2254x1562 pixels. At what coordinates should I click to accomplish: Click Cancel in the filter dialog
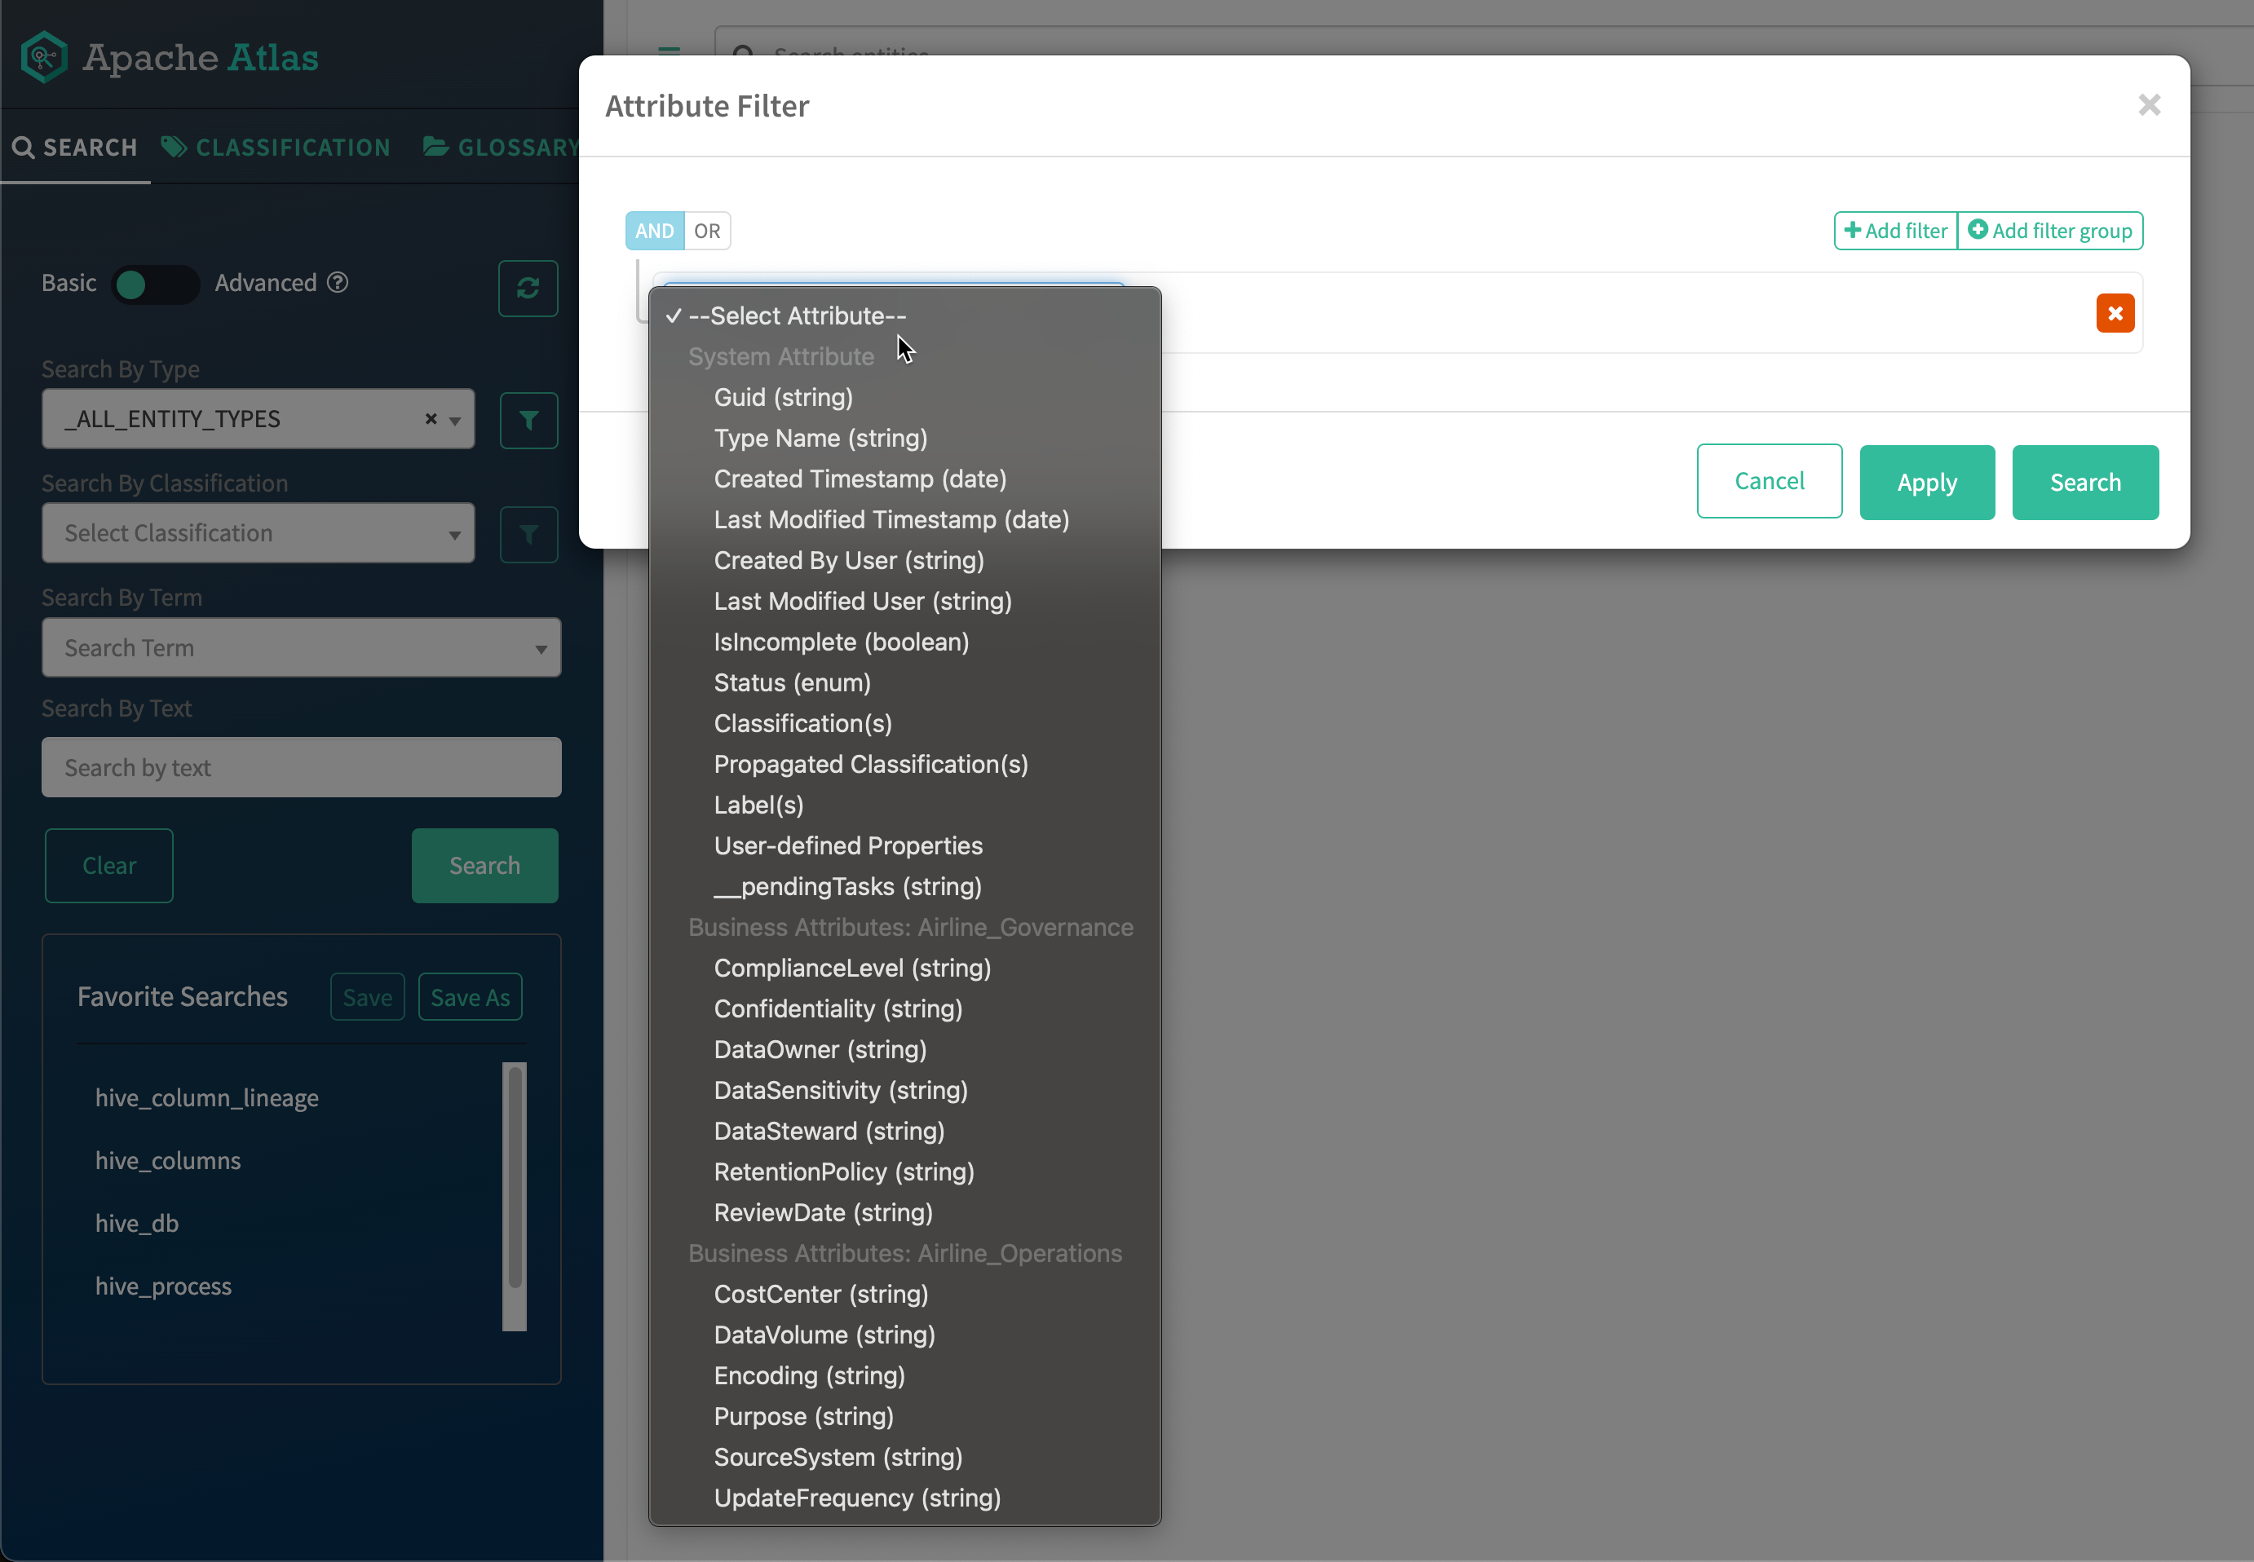point(1768,480)
